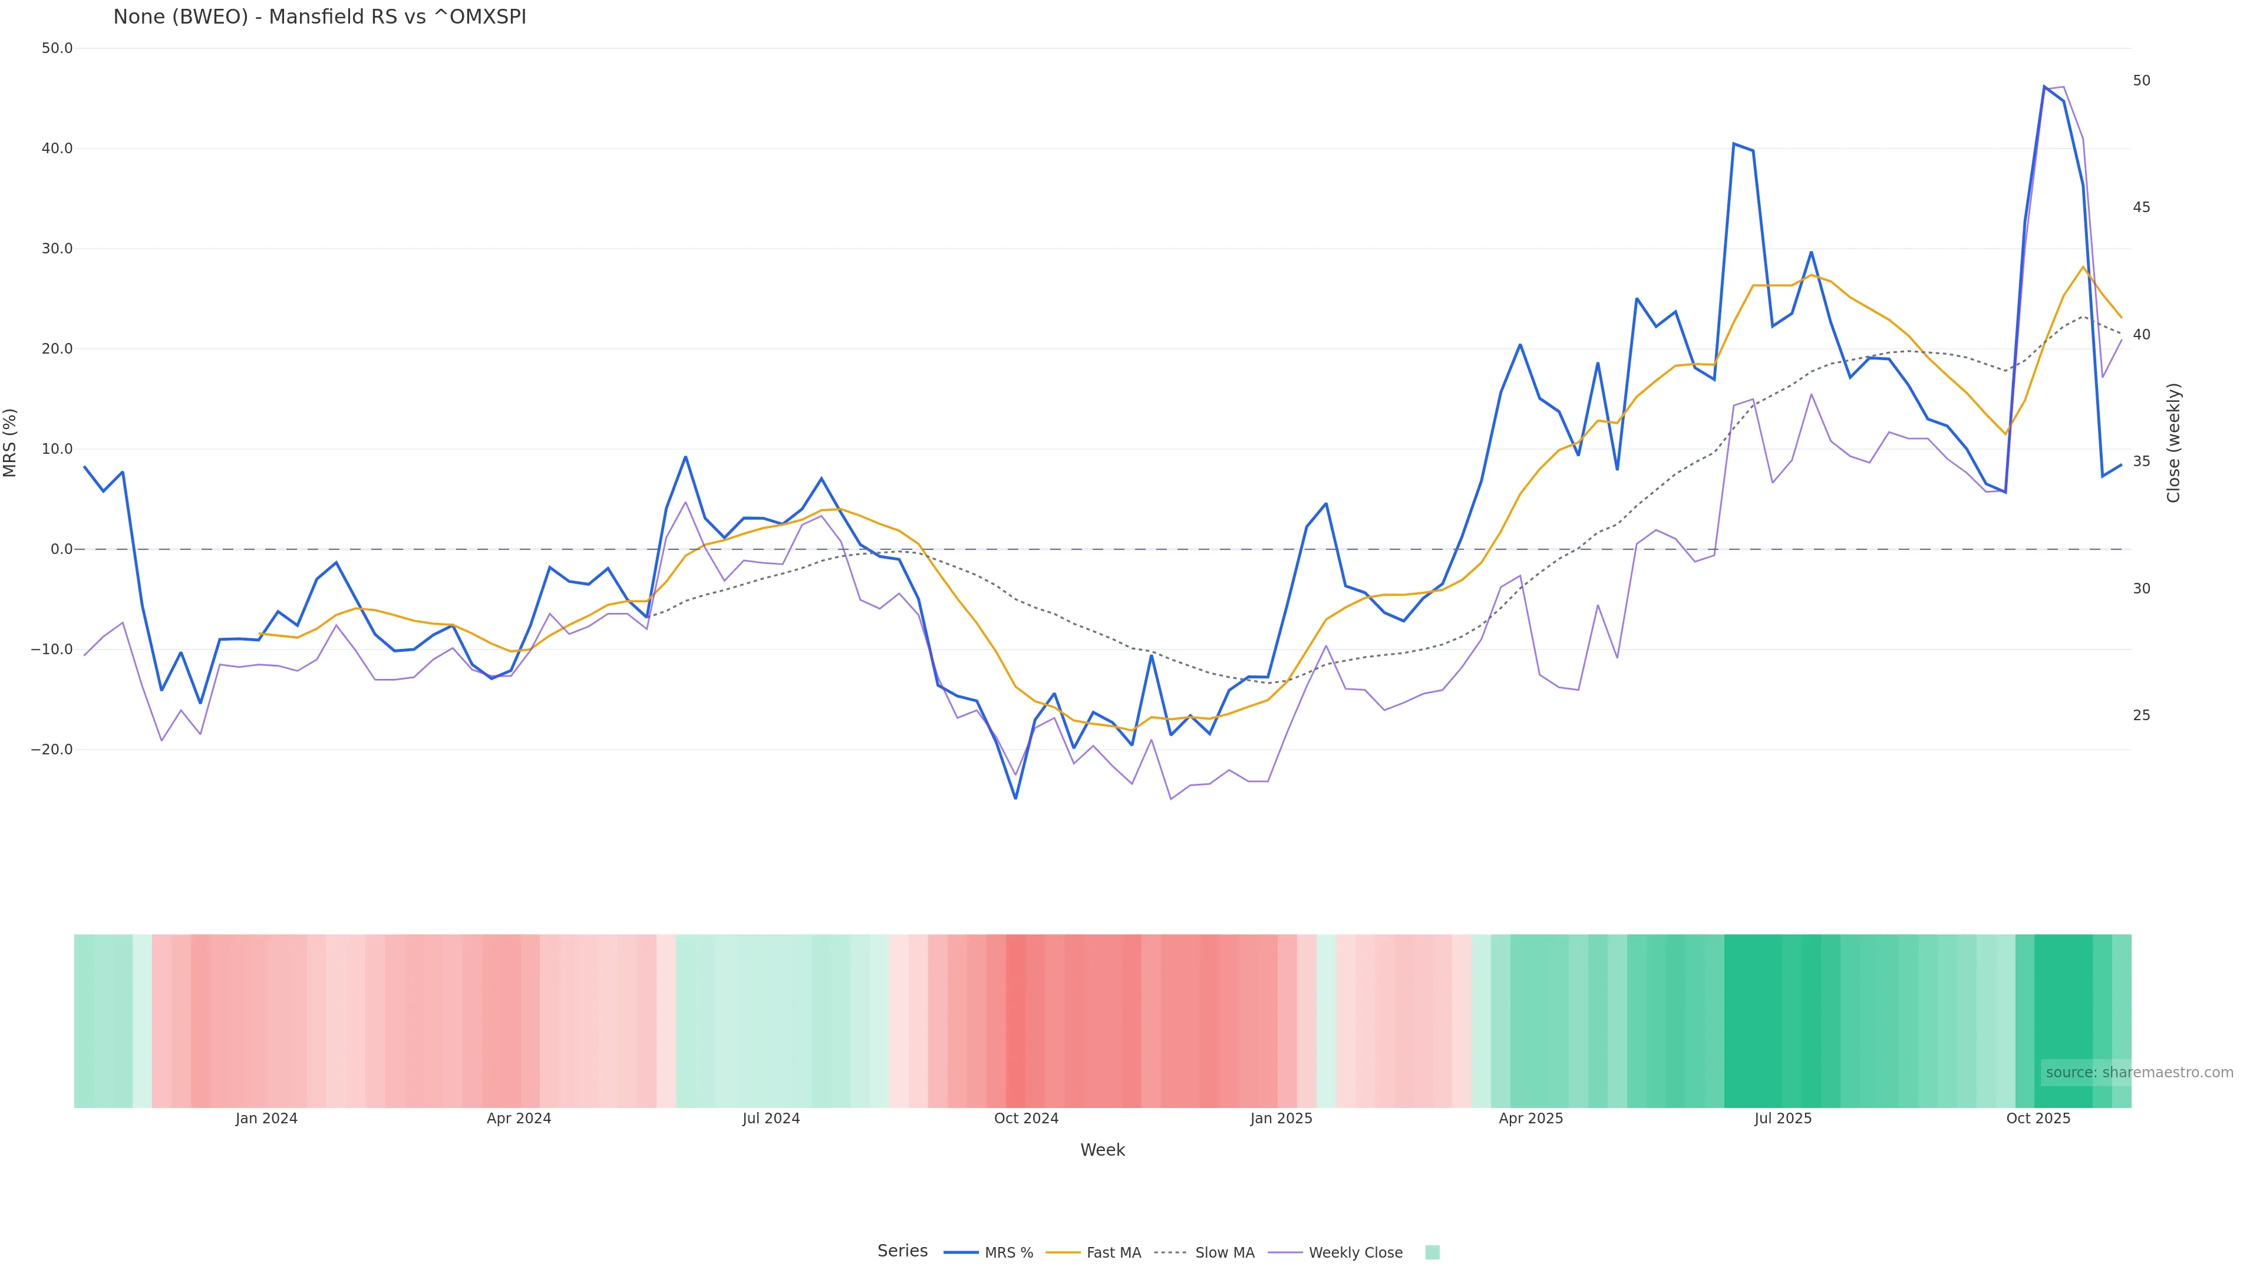Click the green square legend swatch
This screenshot has height=1273, width=2263.
tap(1432, 1253)
